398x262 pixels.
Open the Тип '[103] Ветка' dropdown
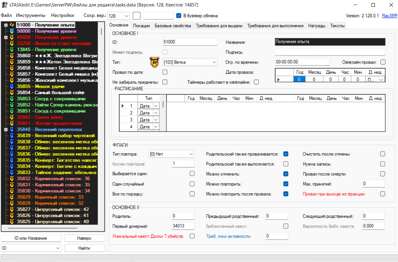[x=189, y=62]
